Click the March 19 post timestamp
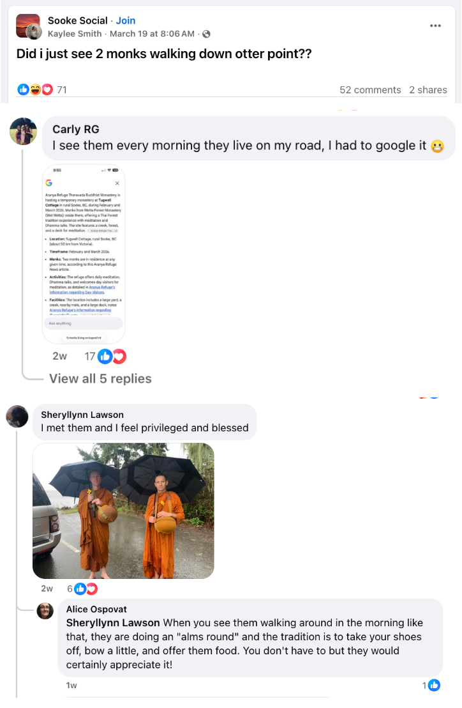 152,34
